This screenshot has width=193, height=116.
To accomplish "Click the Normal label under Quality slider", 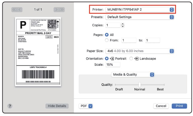I will (x=140, y=89).
